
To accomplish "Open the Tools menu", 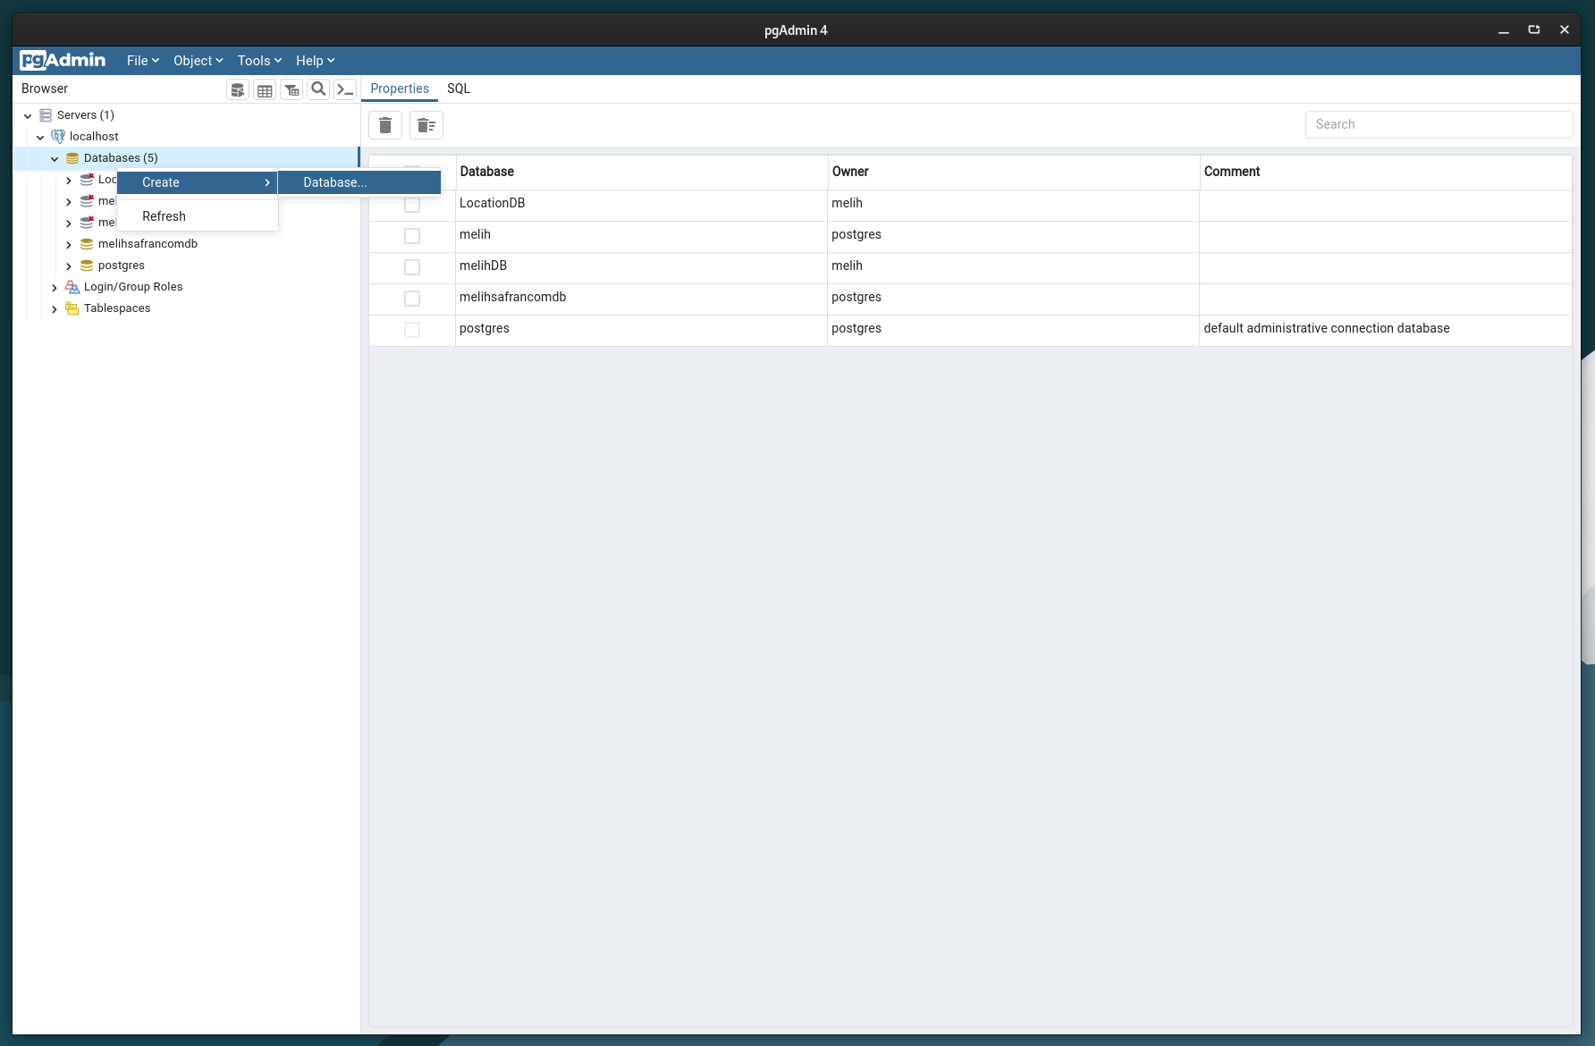I will pyautogui.click(x=259, y=61).
